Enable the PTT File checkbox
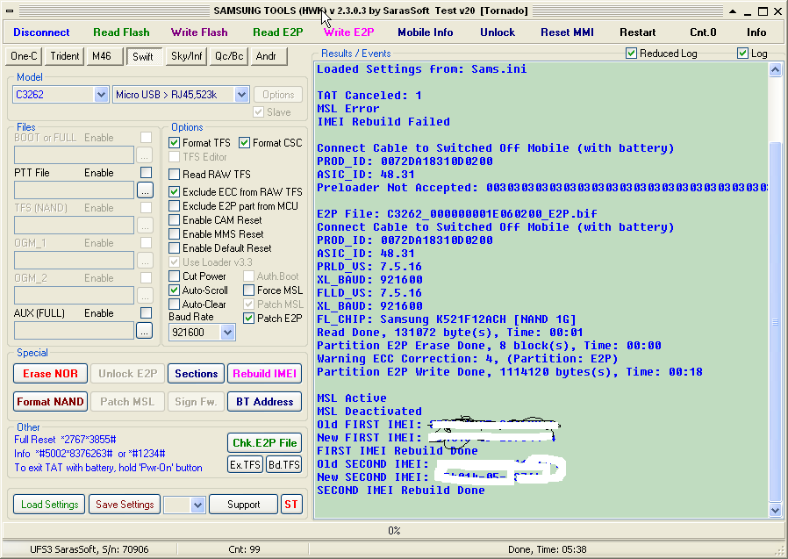The image size is (788, 559). [147, 172]
